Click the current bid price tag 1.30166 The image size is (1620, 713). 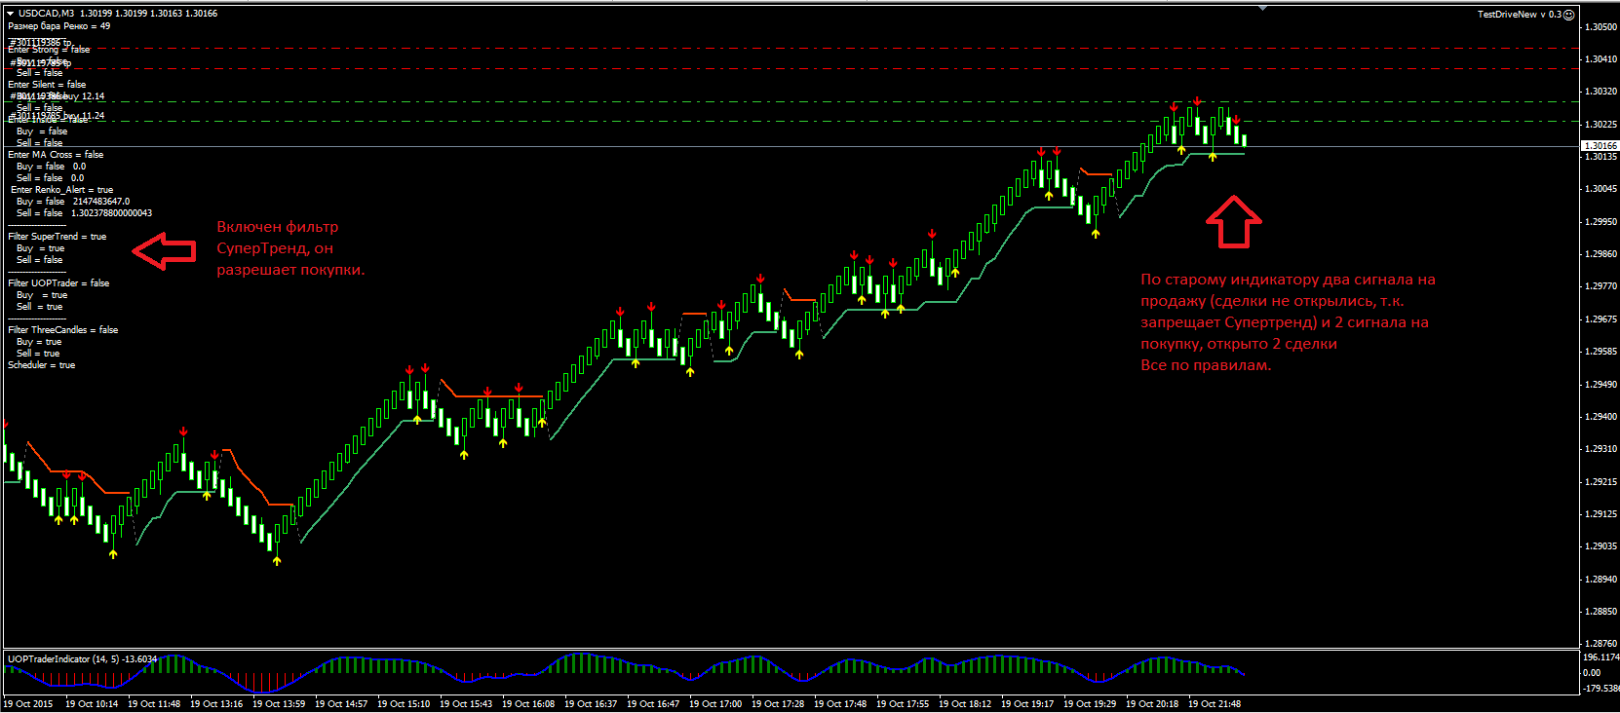coord(1599,146)
